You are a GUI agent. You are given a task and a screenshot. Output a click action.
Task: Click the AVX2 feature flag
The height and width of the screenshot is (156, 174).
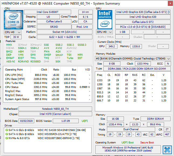click(x=59, y=48)
